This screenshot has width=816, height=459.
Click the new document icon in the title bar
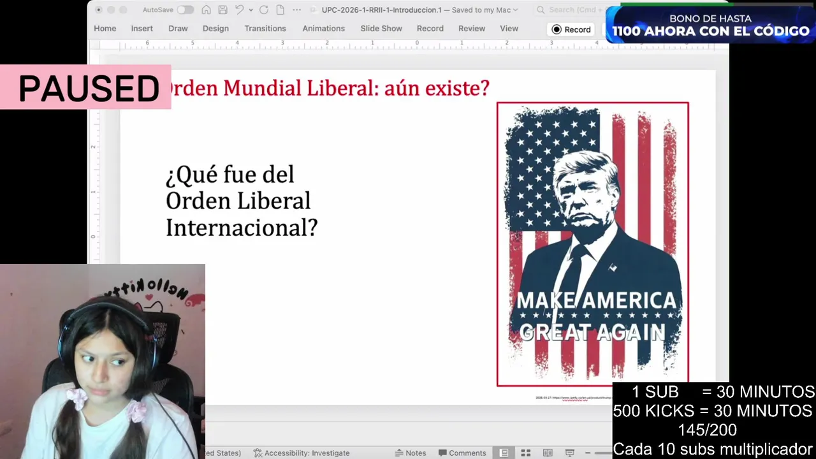(280, 10)
